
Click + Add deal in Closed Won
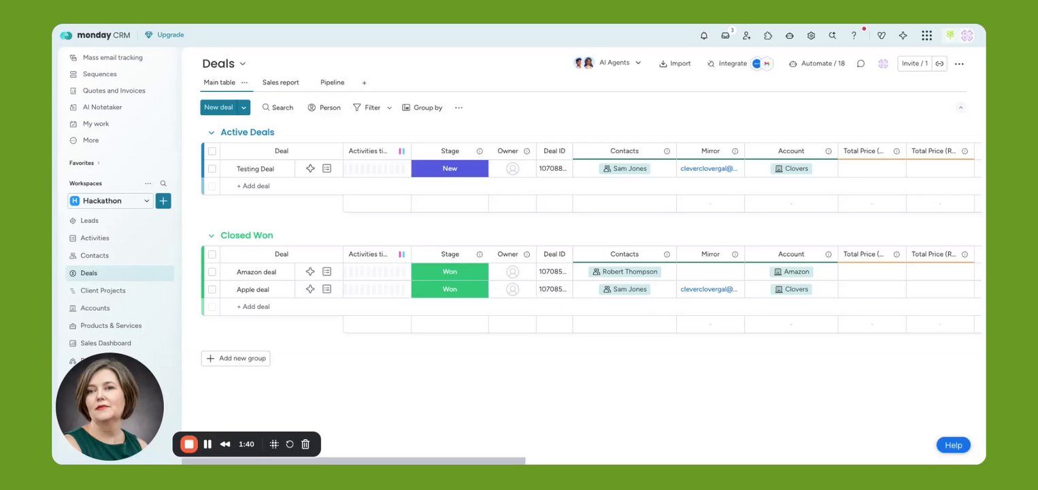click(253, 307)
